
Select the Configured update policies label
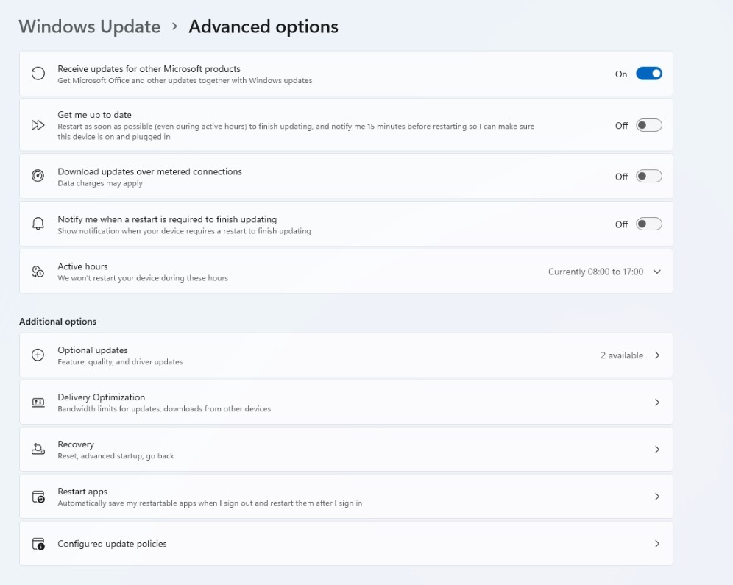tap(112, 544)
